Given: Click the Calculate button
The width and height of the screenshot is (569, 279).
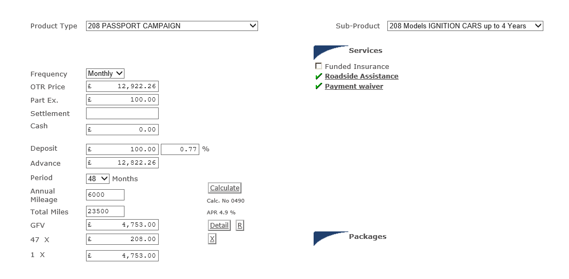Looking at the screenshot, I should click(x=224, y=188).
